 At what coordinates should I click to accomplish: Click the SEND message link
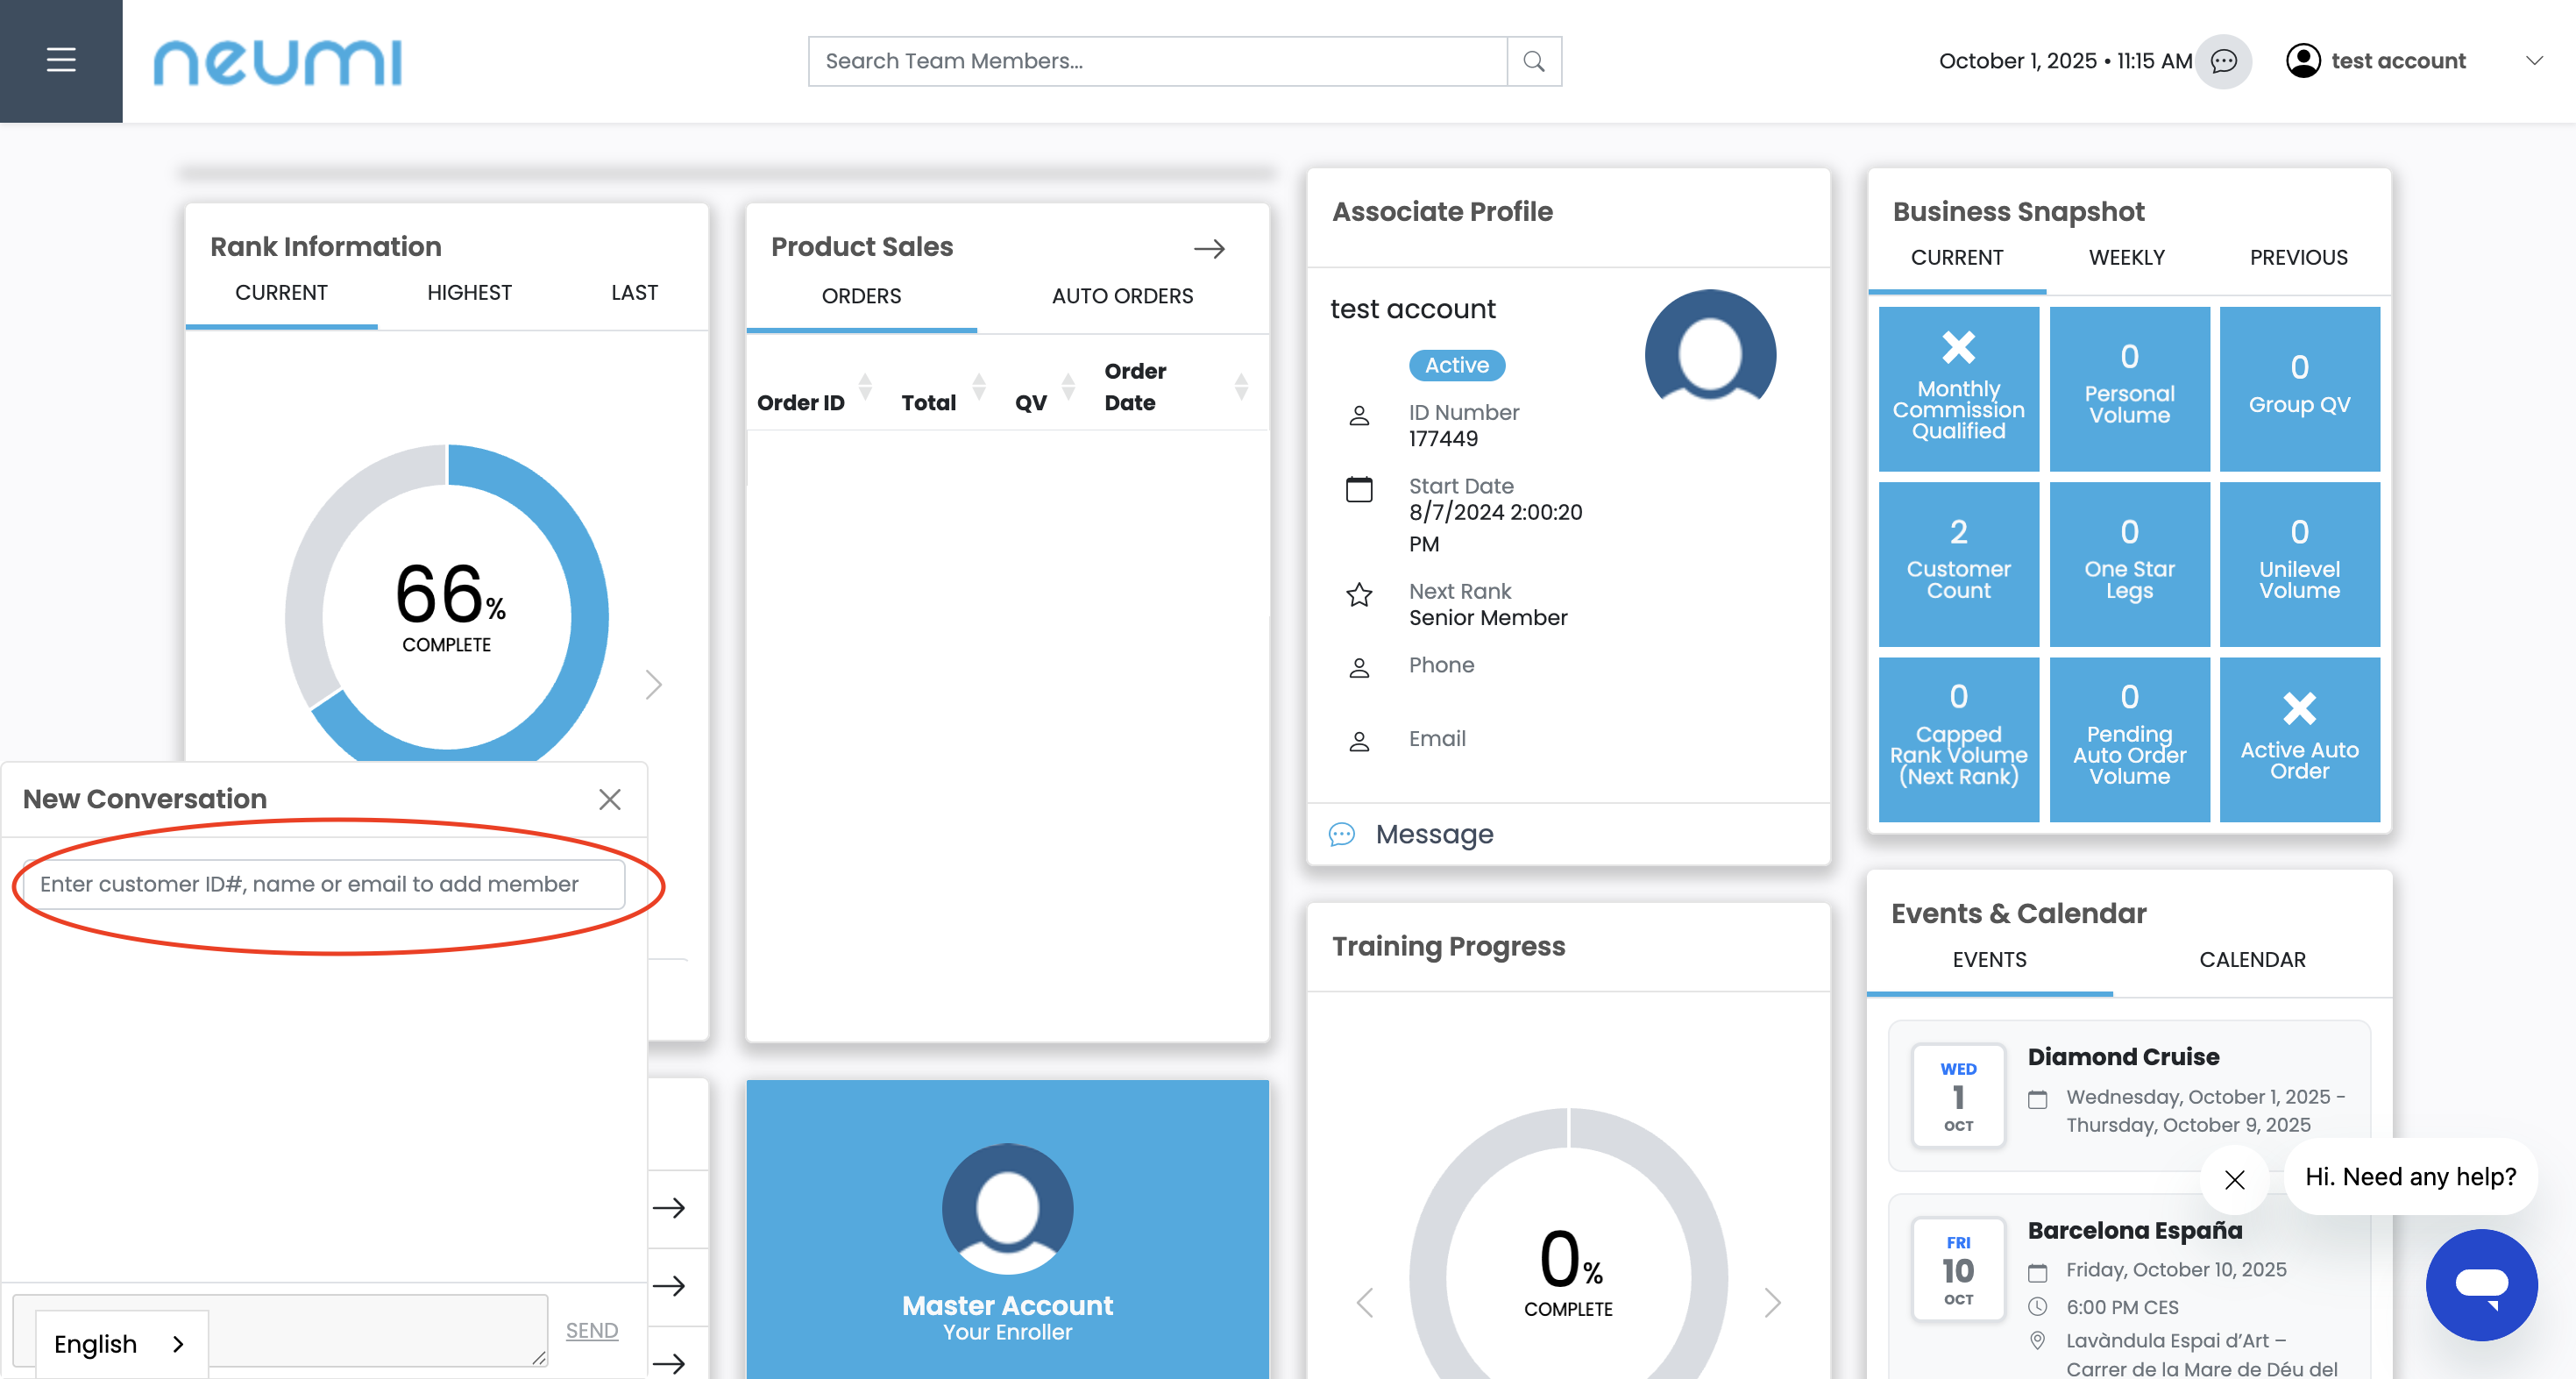click(591, 1330)
